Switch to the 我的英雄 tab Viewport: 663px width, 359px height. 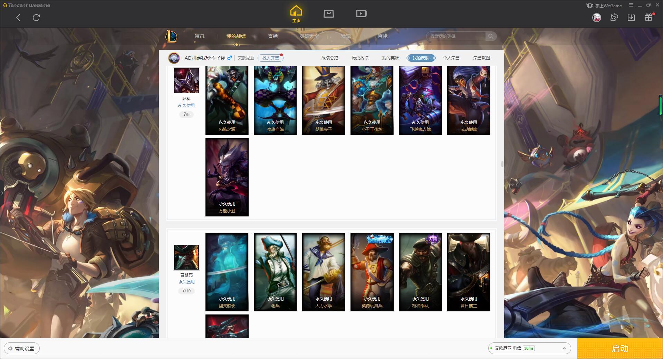391,58
